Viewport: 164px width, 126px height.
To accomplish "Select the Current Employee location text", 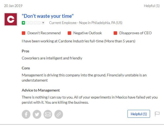I will point(86,23).
